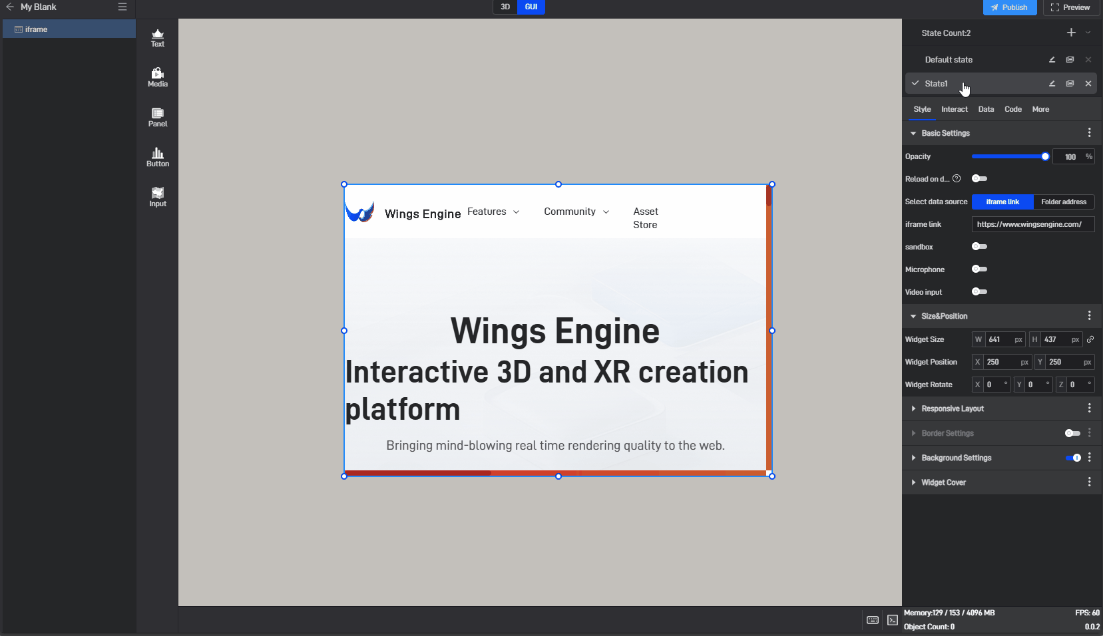Screen dimensions: 1103x636
Task: Click the Publish button
Action: (1010, 7)
